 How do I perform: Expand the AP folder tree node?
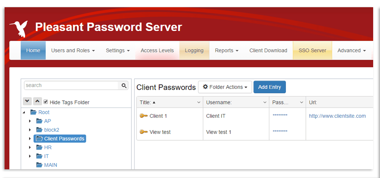click(x=30, y=121)
